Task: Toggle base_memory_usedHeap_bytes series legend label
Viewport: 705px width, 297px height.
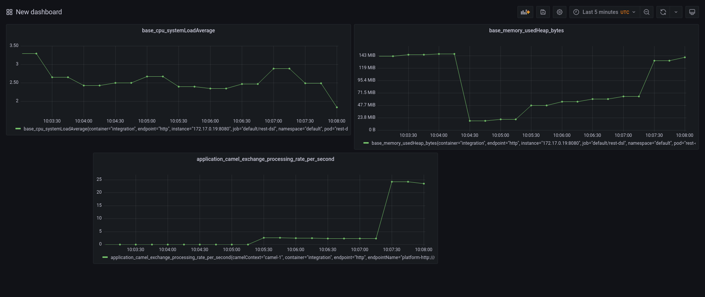Action: (x=533, y=143)
